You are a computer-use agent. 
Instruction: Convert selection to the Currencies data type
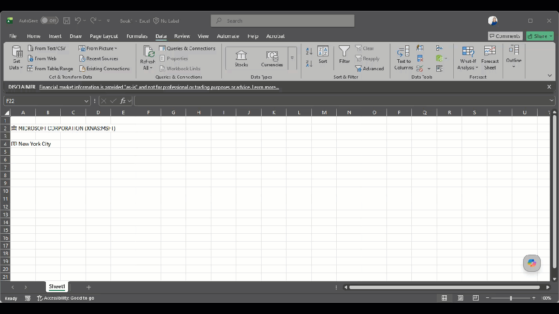[x=272, y=58]
